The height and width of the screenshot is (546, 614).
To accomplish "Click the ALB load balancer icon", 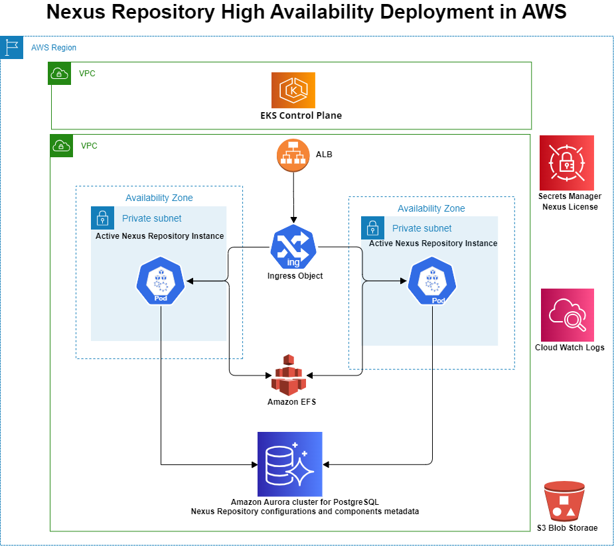I will pos(293,155).
